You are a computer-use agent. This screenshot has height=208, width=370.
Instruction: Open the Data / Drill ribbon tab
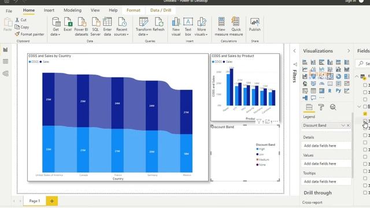(161, 10)
